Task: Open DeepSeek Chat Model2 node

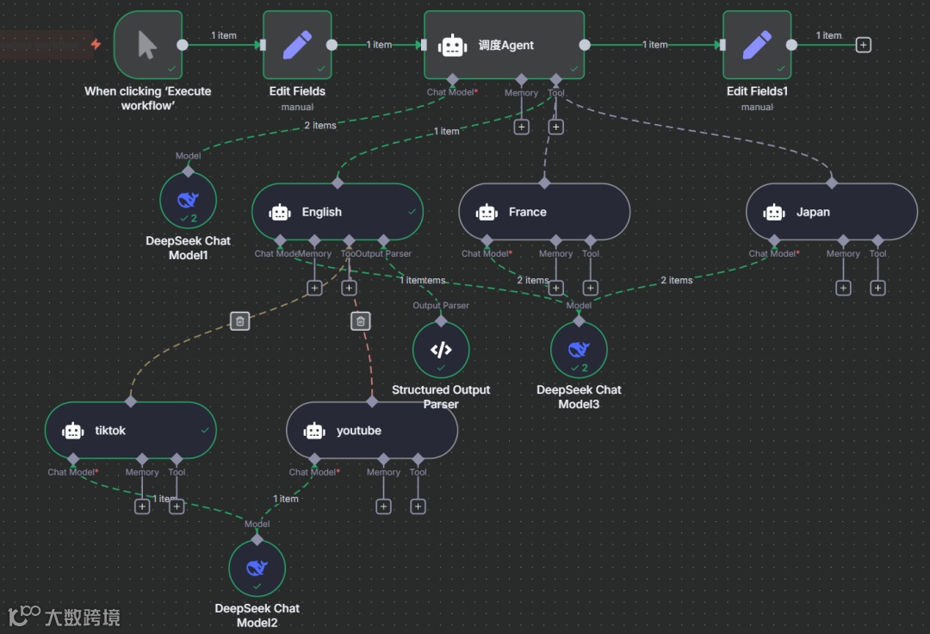Action: click(257, 569)
